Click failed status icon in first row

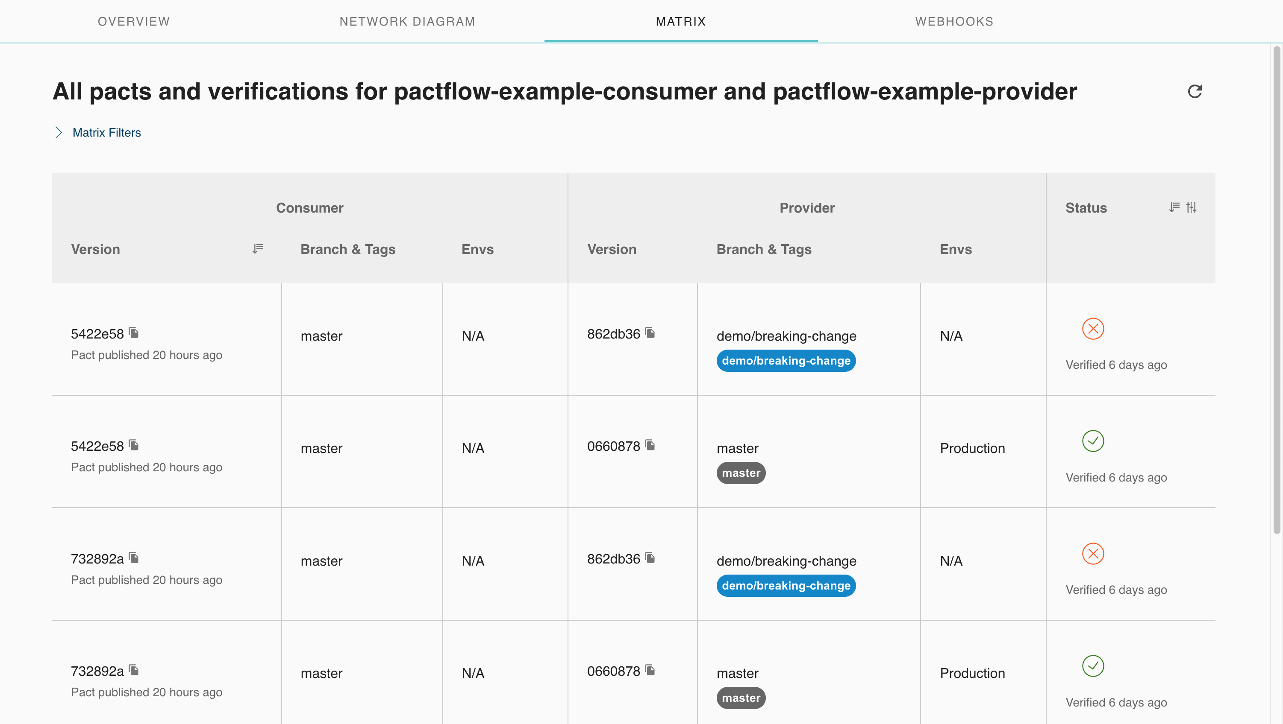[x=1093, y=328]
